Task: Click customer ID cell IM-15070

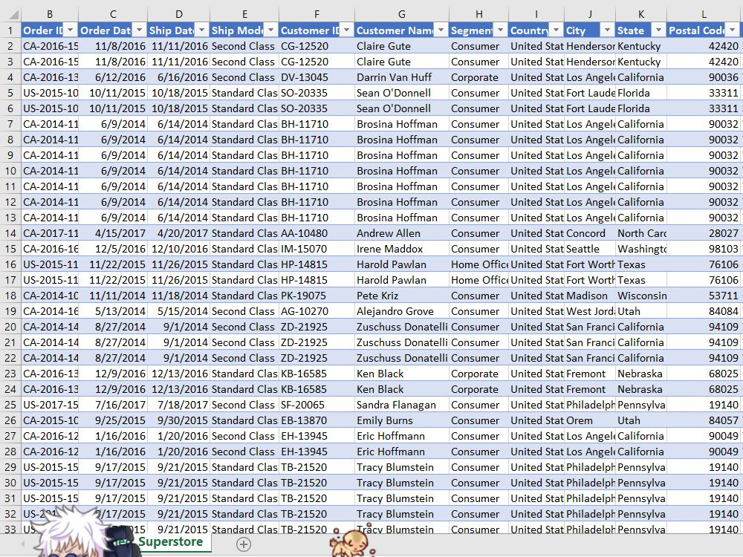Action: (x=317, y=249)
